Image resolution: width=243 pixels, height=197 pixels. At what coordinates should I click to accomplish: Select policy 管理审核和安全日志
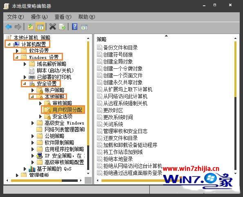pyautogui.click(x=125, y=131)
